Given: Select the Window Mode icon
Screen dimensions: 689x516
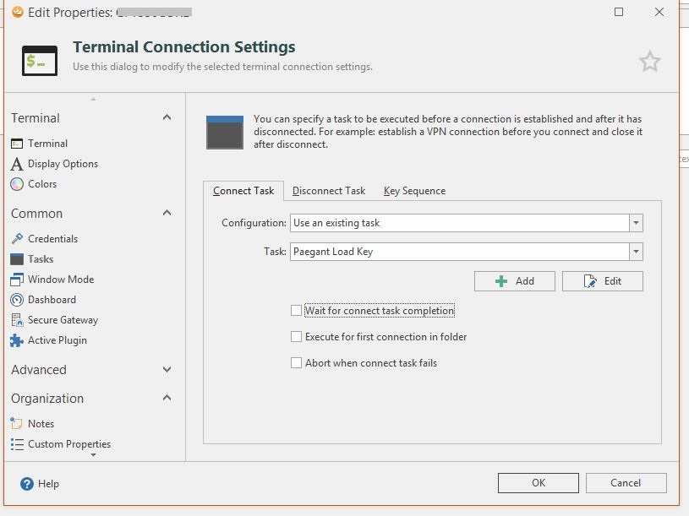Looking at the screenshot, I should pyautogui.click(x=17, y=280).
